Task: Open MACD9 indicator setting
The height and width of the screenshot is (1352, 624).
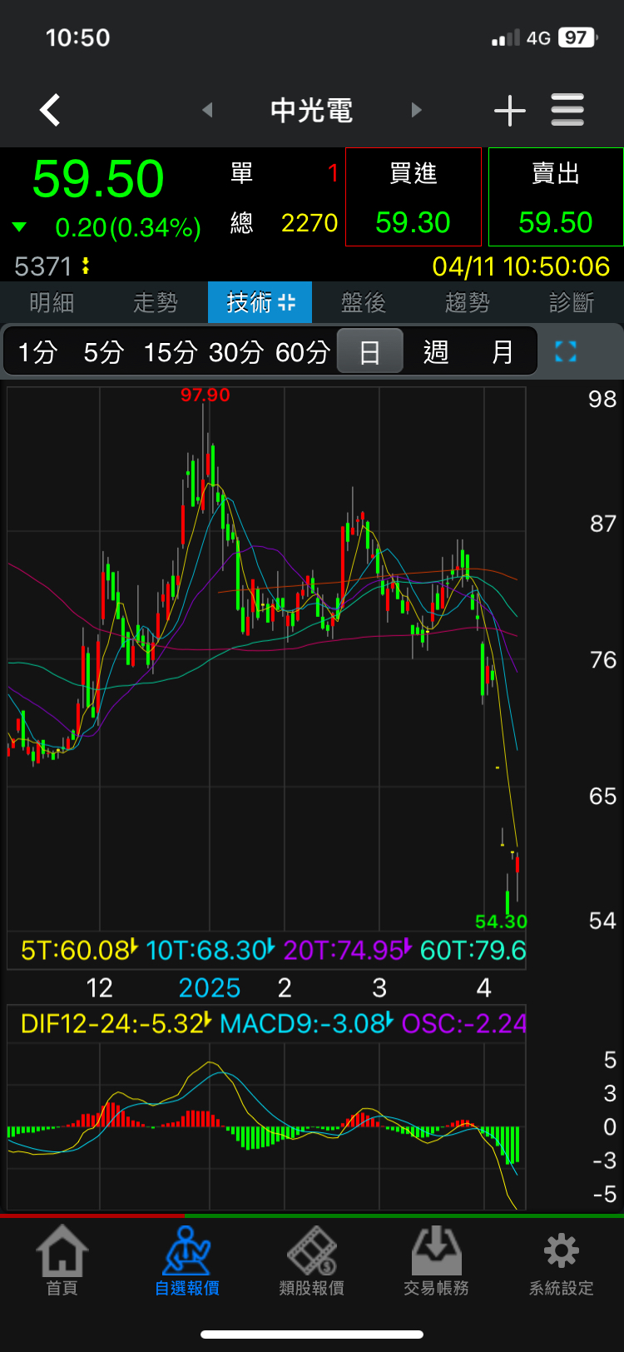Action: pos(306,1023)
